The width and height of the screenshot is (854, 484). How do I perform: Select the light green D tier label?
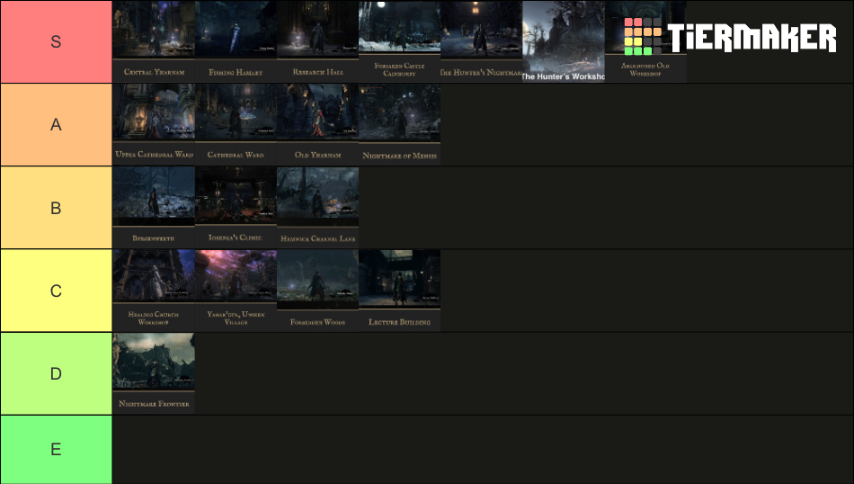point(56,373)
